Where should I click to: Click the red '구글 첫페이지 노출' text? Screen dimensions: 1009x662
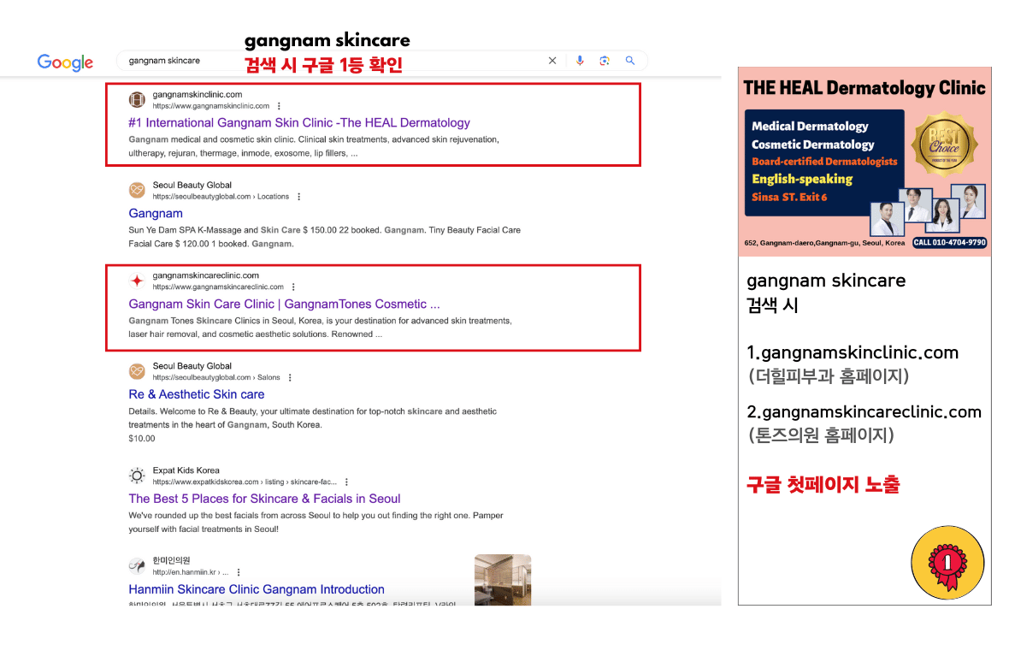pyautogui.click(x=823, y=484)
